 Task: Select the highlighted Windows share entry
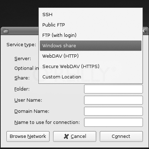tap(91, 45)
